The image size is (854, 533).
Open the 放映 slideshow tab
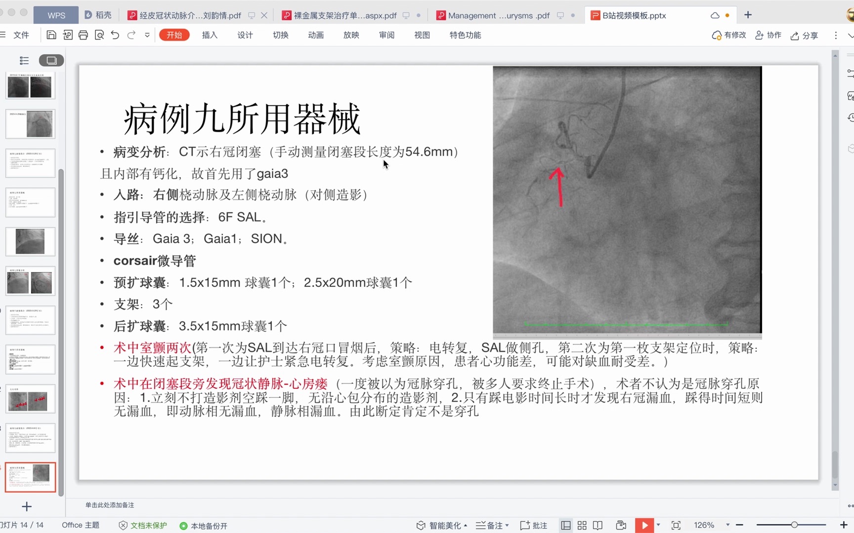point(351,35)
